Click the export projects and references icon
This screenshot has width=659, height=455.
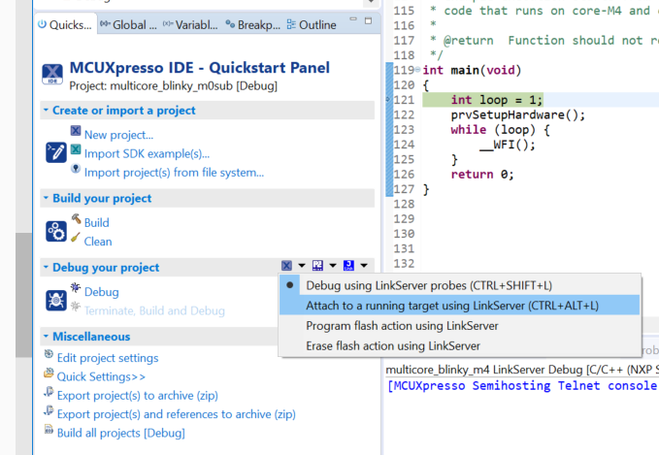(x=49, y=410)
